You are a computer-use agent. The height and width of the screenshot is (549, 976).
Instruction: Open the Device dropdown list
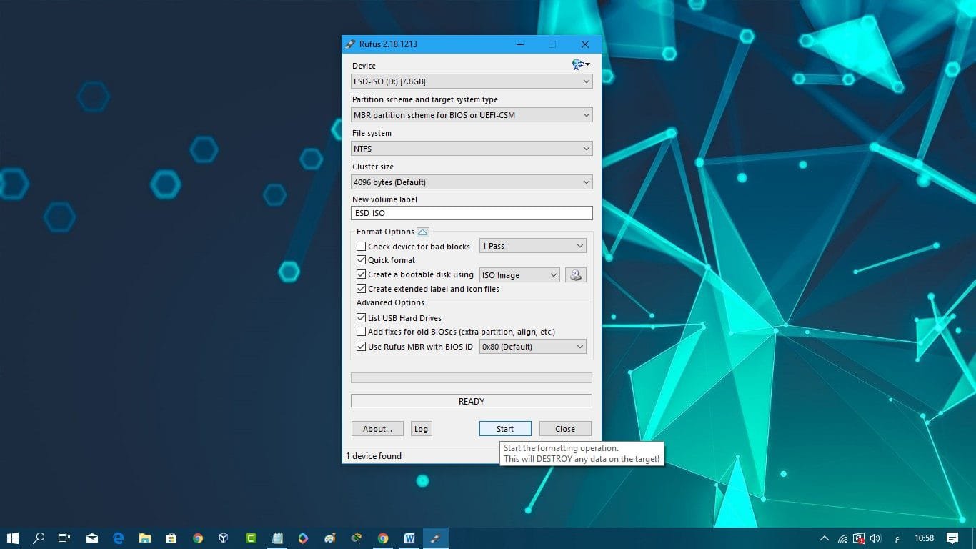click(x=472, y=81)
